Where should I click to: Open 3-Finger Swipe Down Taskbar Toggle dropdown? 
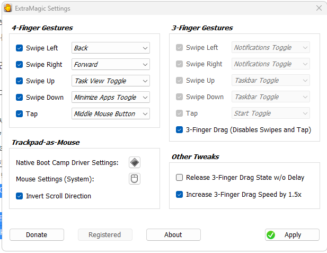point(271,97)
